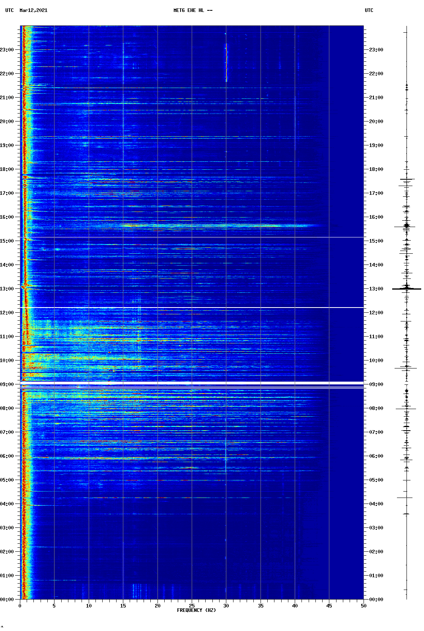
Task: Click the seismogram trace spike near 04:15
Action: point(405,498)
